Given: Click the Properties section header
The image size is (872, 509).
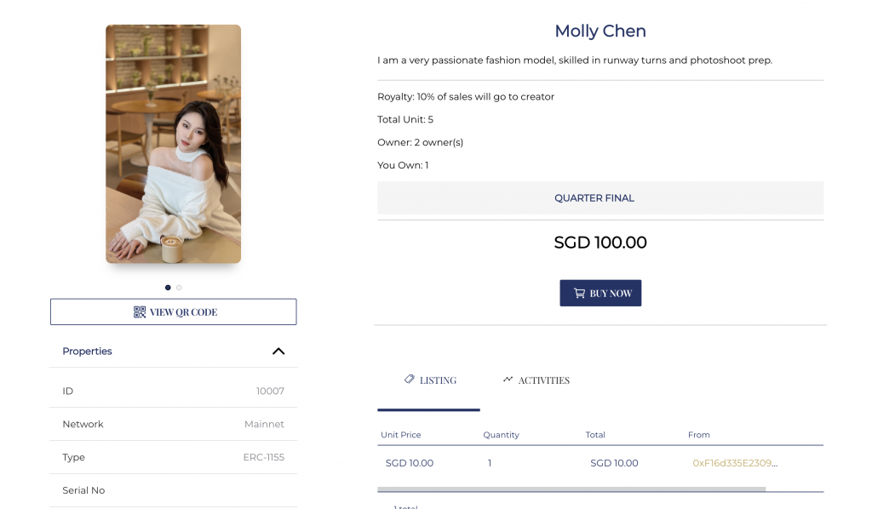Looking at the screenshot, I should [174, 352].
